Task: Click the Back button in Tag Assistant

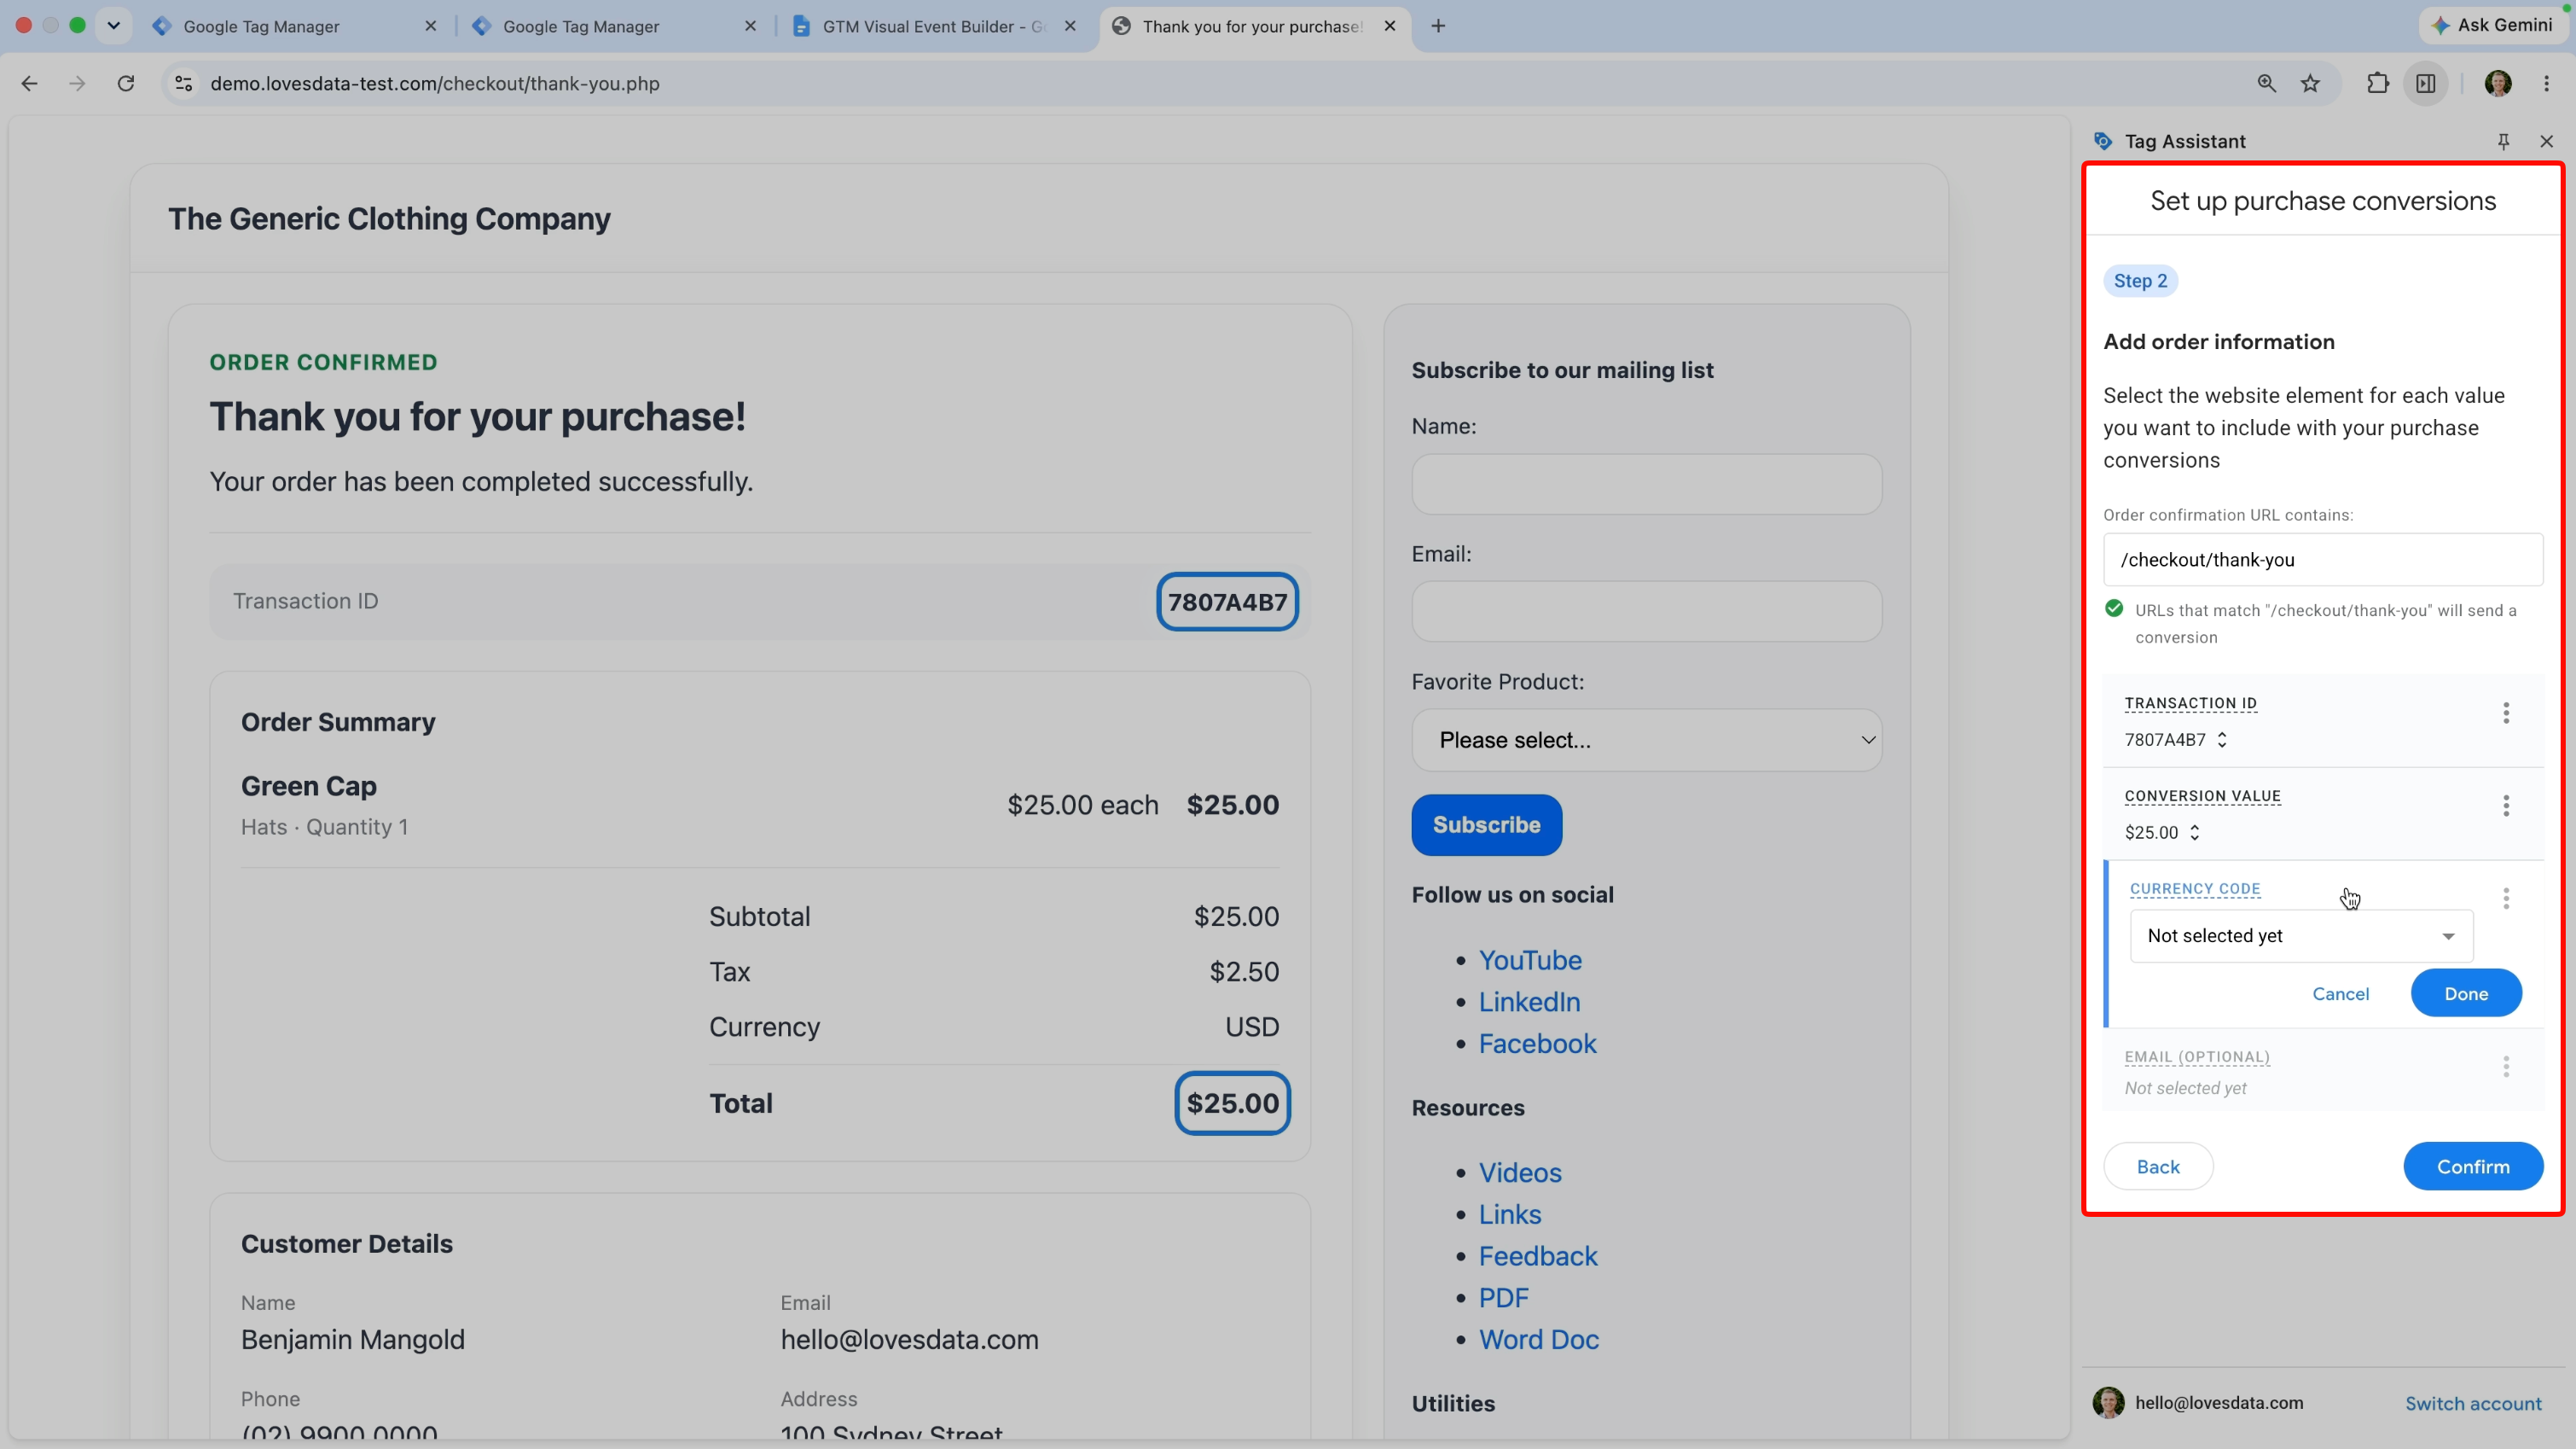Action: coord(2157,1166)
